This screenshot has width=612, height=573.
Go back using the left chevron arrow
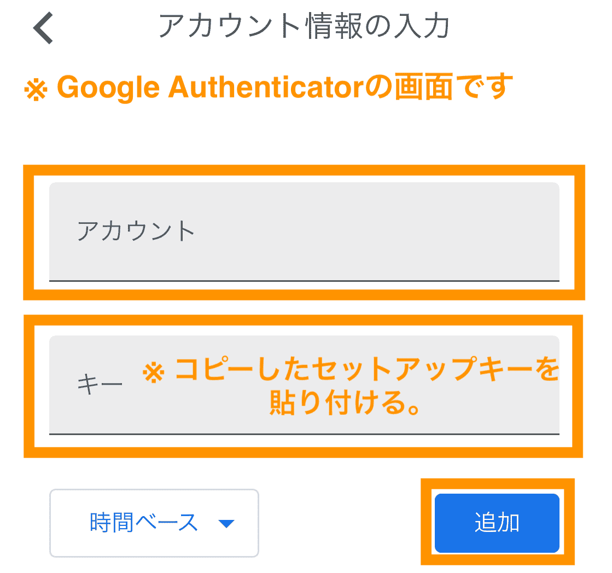(x=43, y=28)
